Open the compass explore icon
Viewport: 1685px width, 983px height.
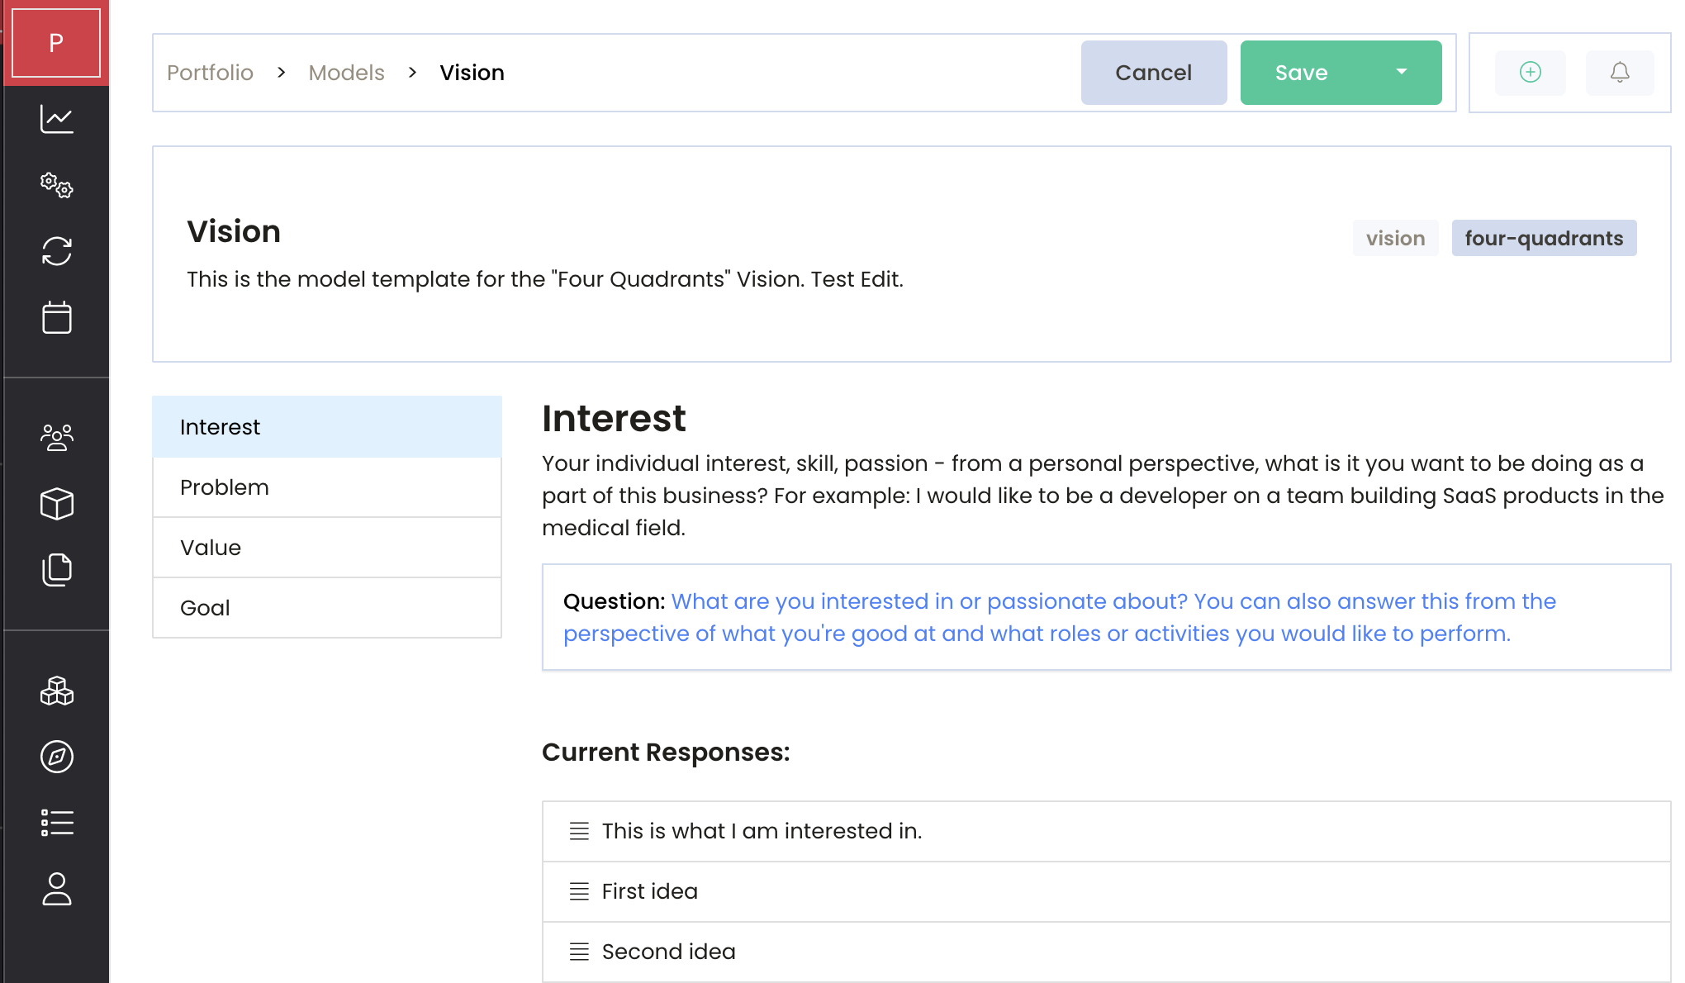[x=56, y=757]
